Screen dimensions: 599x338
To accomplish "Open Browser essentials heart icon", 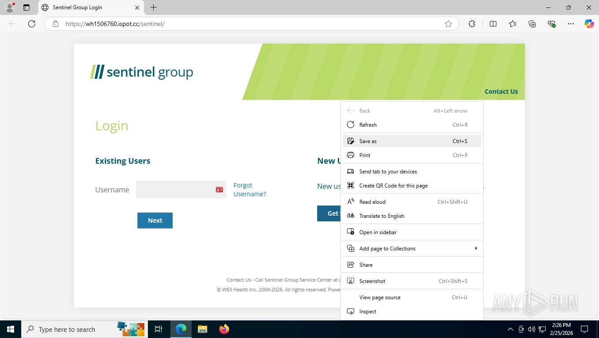I will pos(551,24).
